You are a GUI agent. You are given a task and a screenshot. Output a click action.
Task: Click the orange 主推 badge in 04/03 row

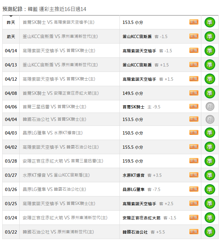pyautogui.click(x=194, y=132)
